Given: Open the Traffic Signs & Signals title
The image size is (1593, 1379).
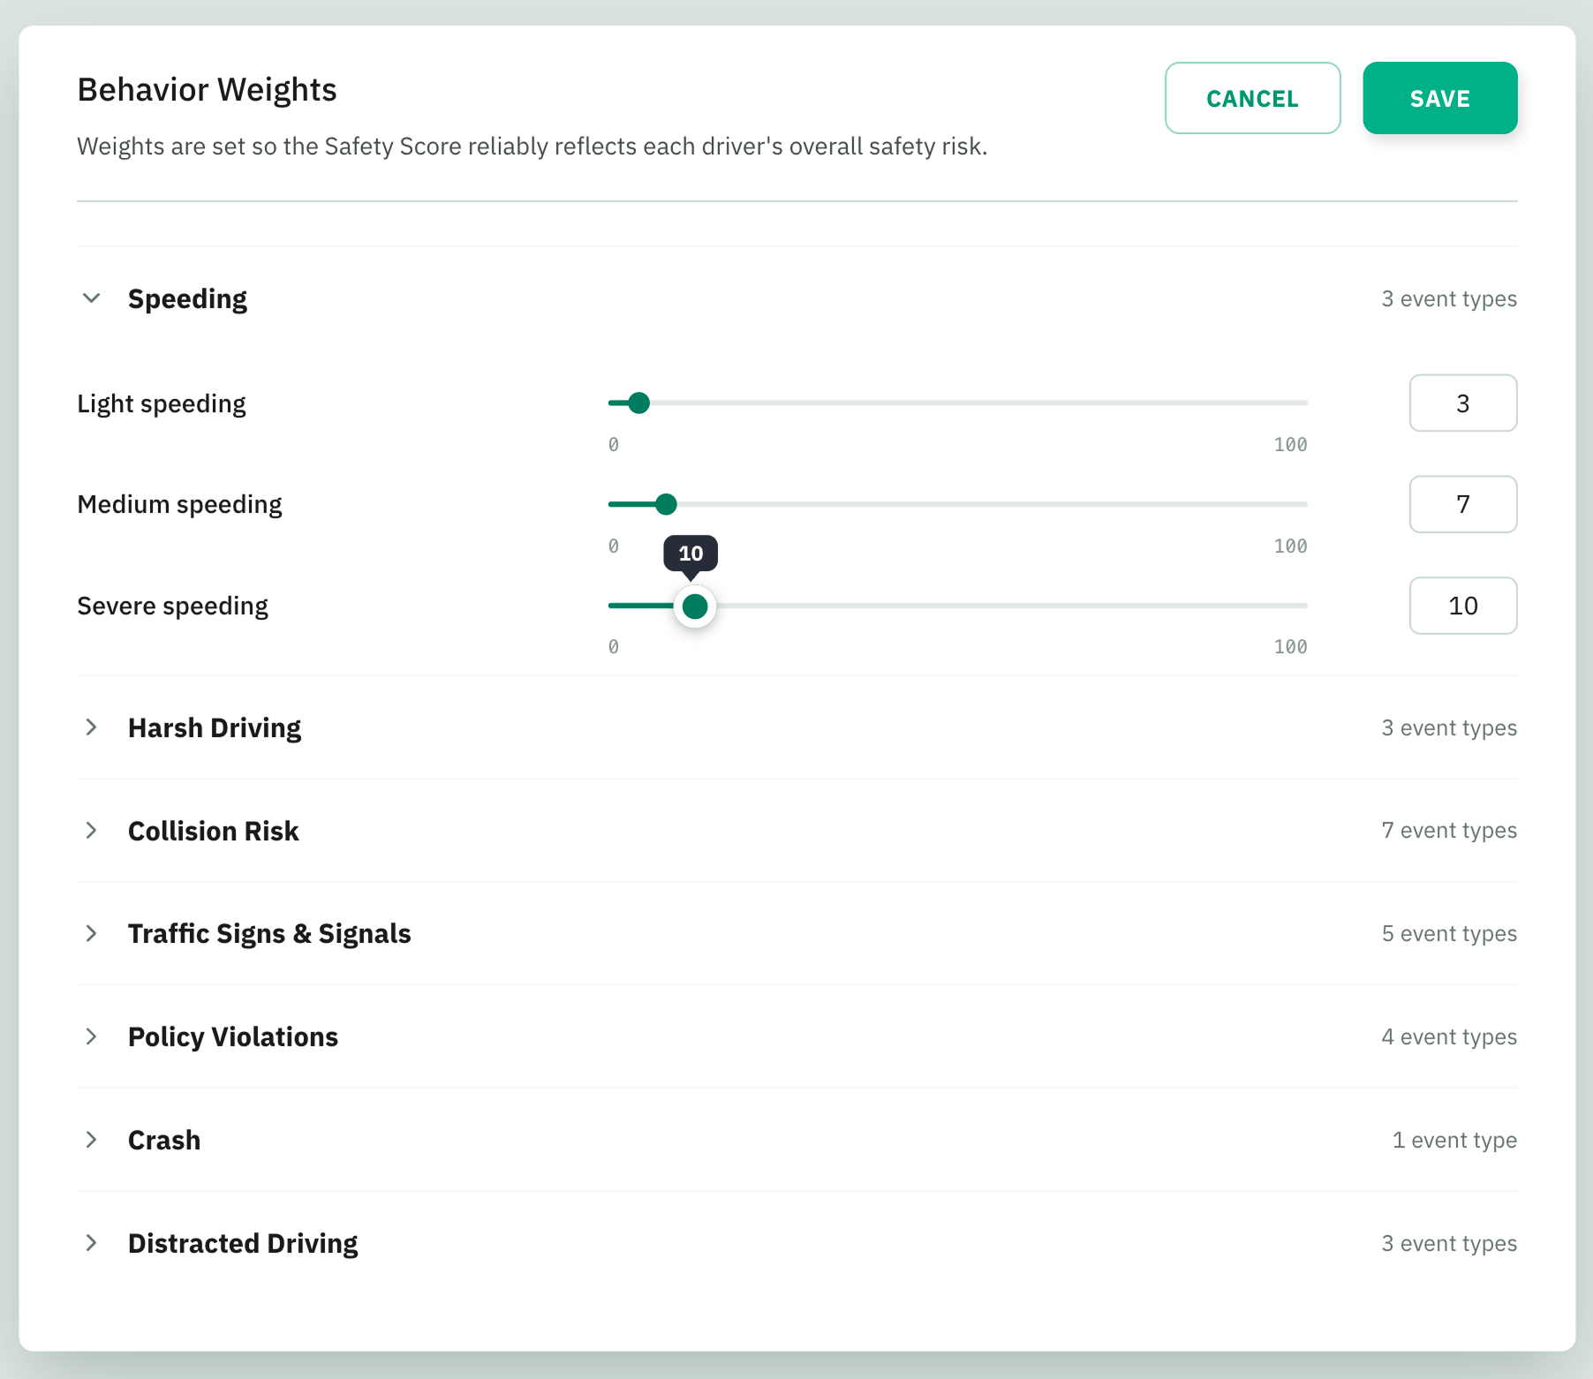Looking at the screenshot, I should pos(269,934).
